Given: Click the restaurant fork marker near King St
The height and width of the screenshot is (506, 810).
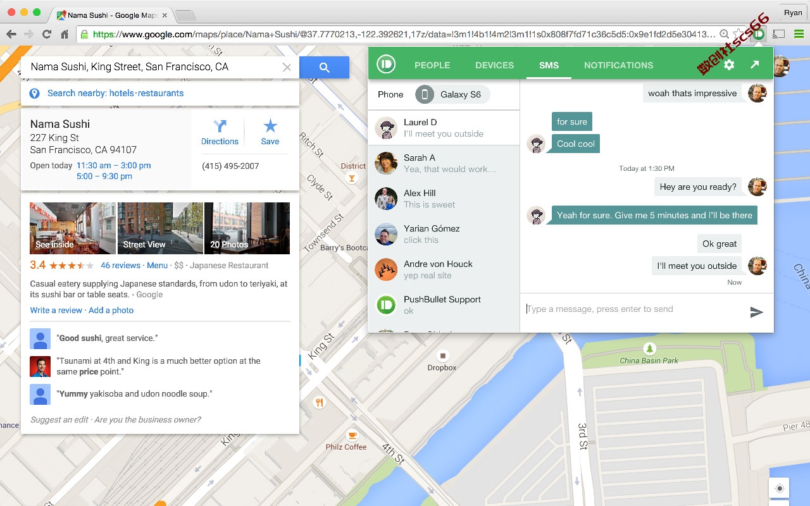Looking at the screenshot, I should [320, 402].
